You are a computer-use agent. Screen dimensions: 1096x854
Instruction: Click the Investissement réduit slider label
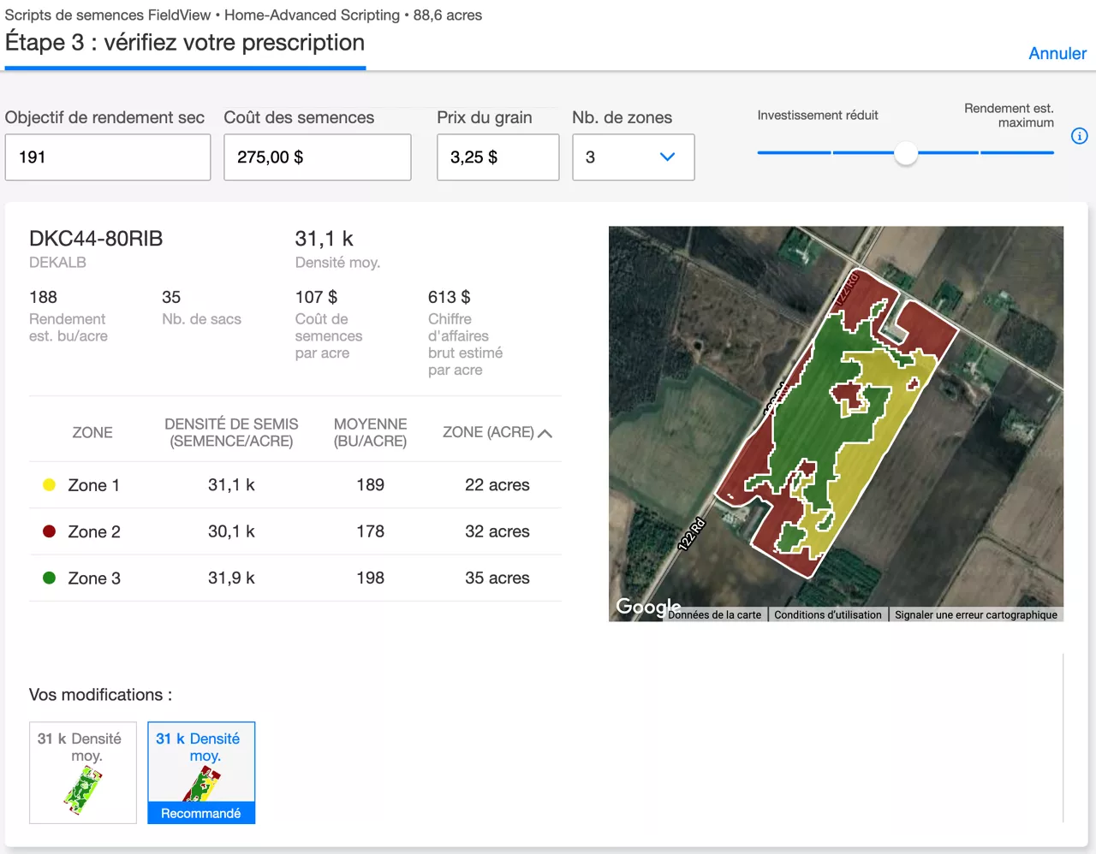pos(818,116)
